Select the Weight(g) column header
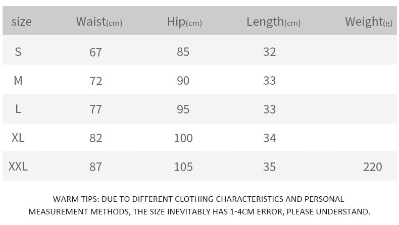Viewport: 399px width, 225px height. (x=369, y=22)
